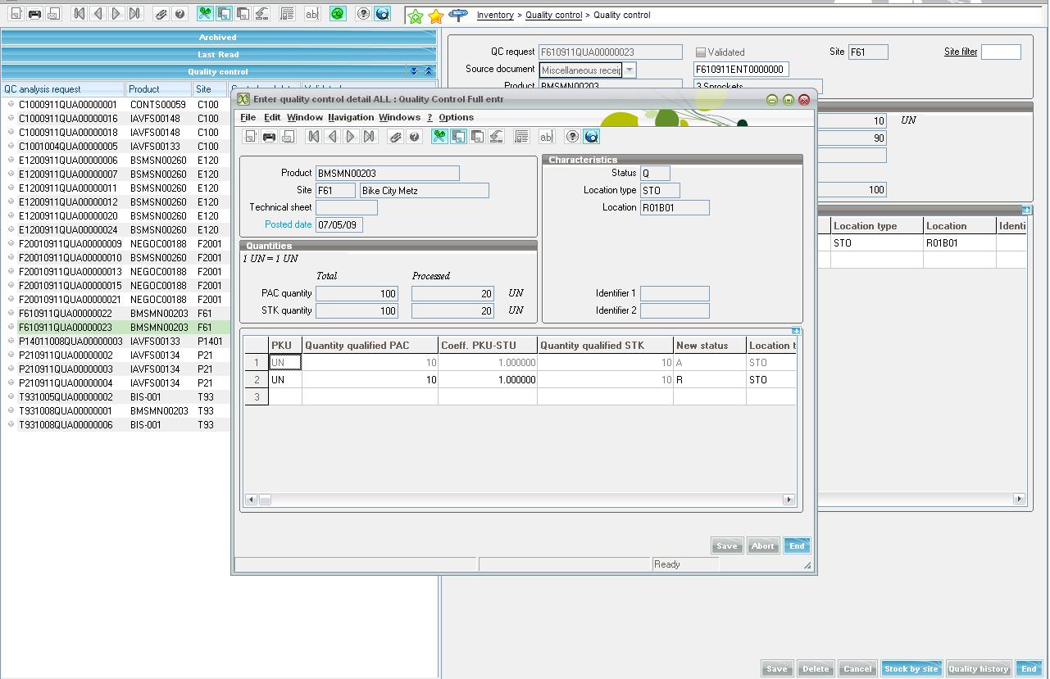Click the Site filter link
Screen dimensions: 1050x679
click(961, 52)
